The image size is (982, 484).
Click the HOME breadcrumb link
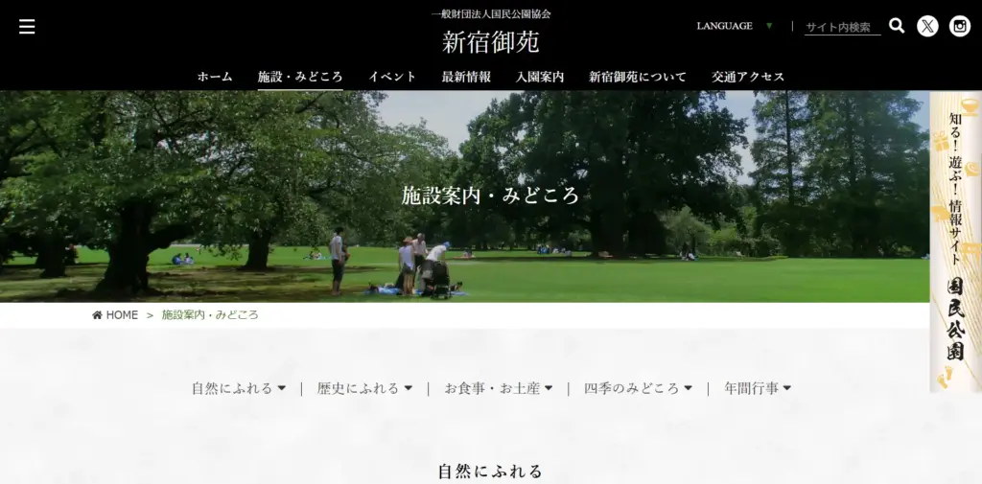[x=122, y=315]
